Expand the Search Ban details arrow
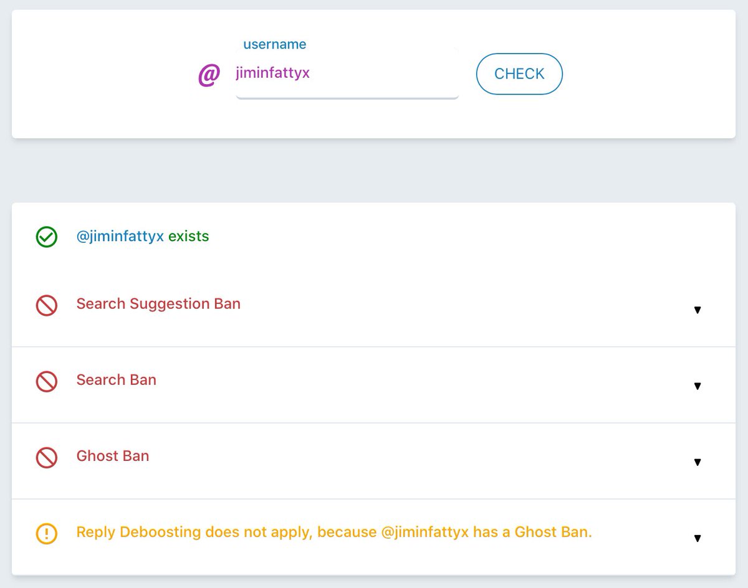The height and width of the screenshot is (588, 748). click(x=698, y=386)
